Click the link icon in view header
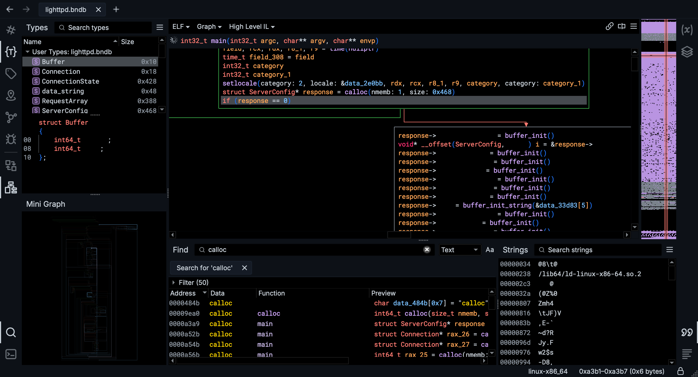 [x=609, y=26]
